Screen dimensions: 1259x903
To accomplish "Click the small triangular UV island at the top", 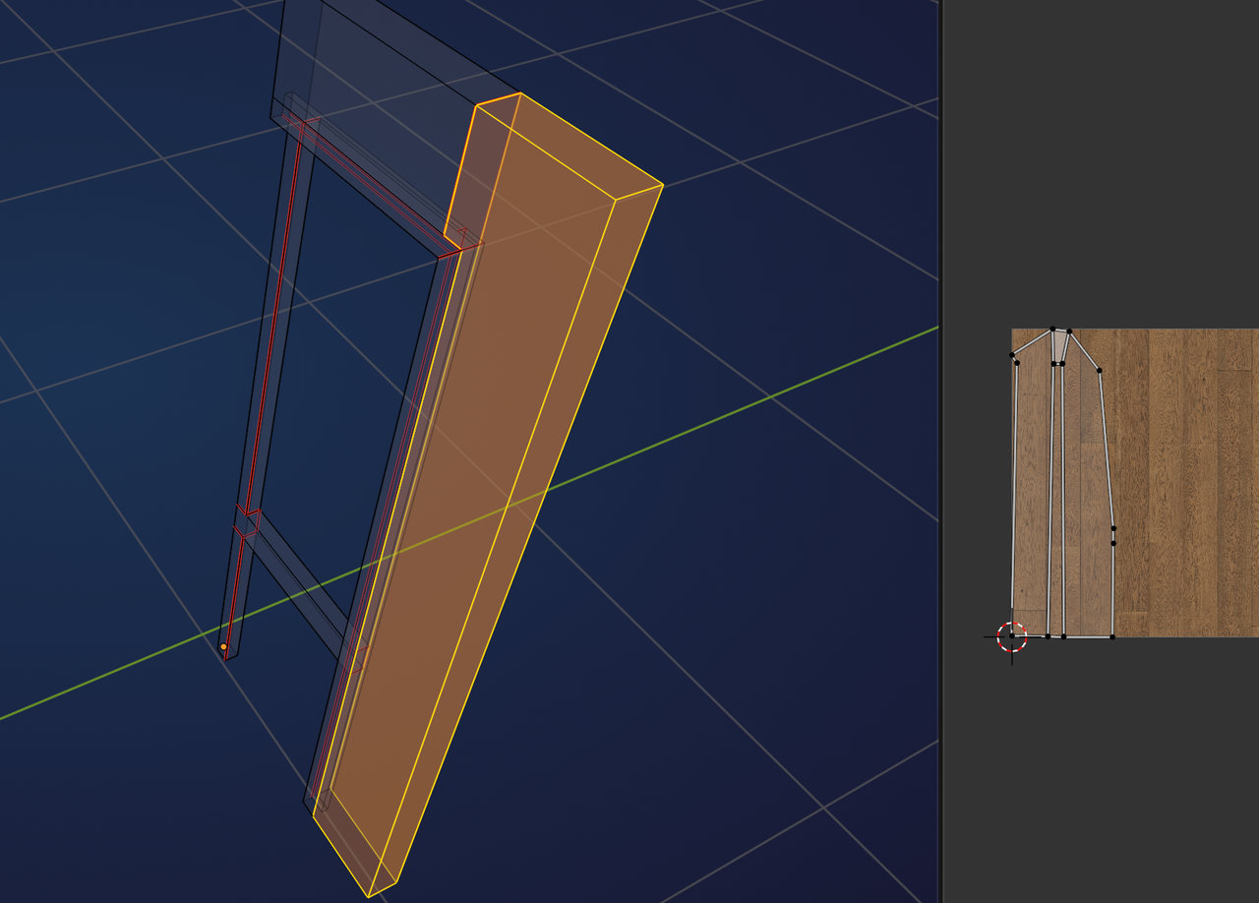I will point(1058,345).
